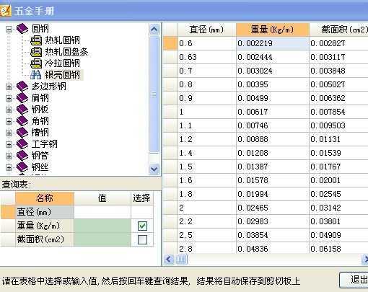Expand the 槽钢 tree node
The height and width of the screenshot is (292, 368).
pyautogui.click(x=9, y=133)
